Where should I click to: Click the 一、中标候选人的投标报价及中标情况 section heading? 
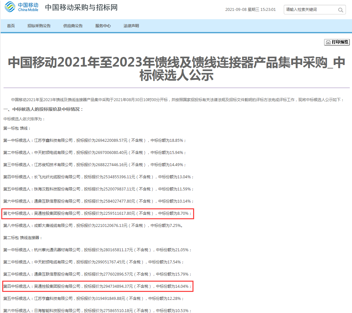[x=43, y=109]
